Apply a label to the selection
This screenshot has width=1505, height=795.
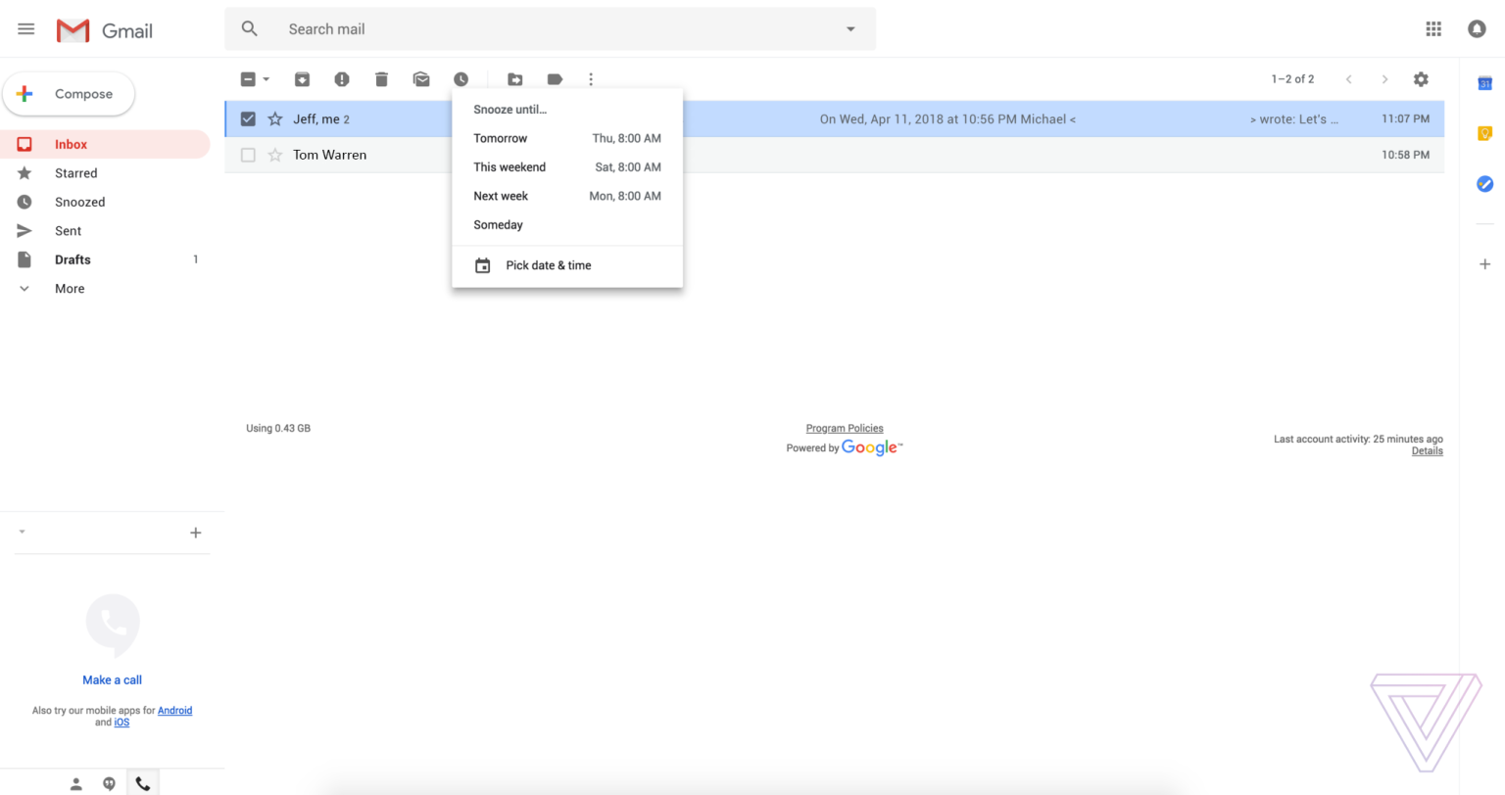coord(556,78)
